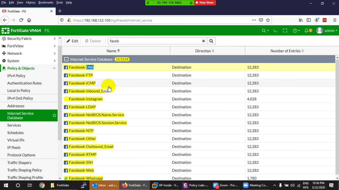Select the Facebook-Instagram entry
This screenshot has width=339, height=190.
point(86,99)
